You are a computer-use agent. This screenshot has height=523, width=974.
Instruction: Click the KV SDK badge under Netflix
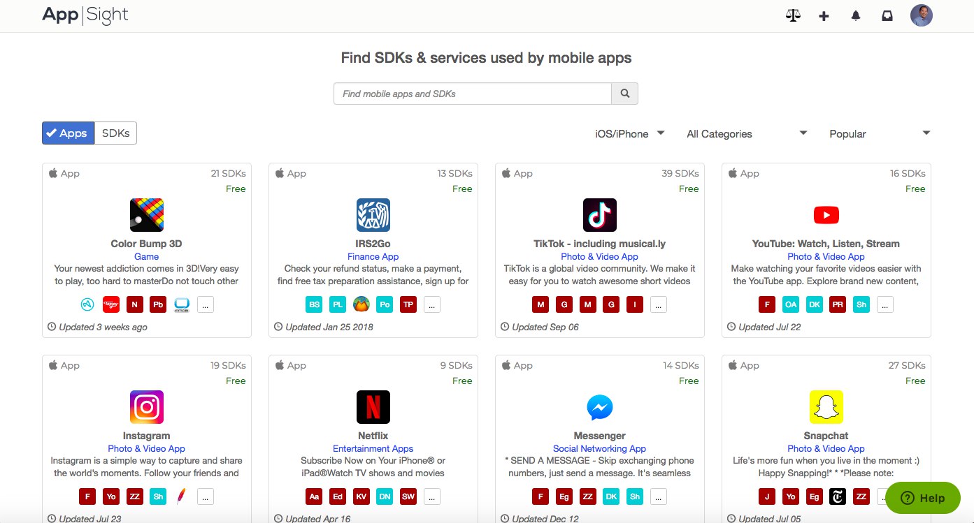click(x=361, y=496)
